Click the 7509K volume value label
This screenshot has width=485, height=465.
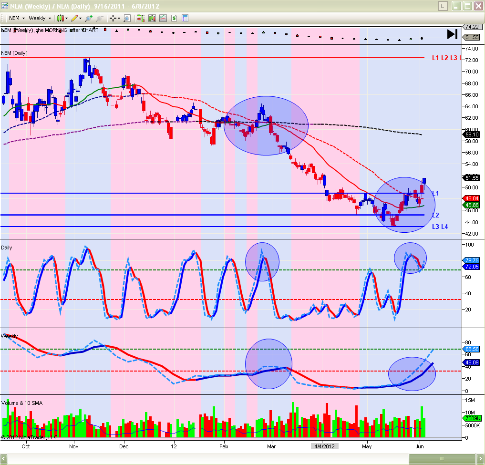click(x=472, y=418)
